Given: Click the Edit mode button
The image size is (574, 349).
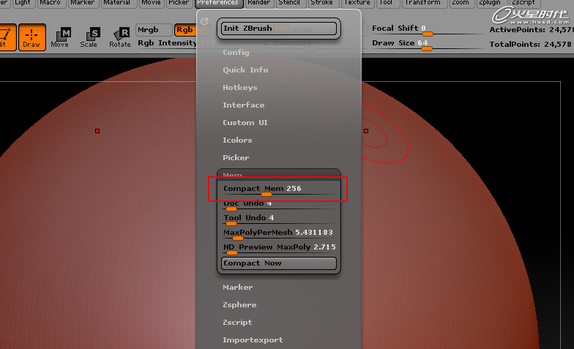Looking at the screenshot, I should coord(7,37).
